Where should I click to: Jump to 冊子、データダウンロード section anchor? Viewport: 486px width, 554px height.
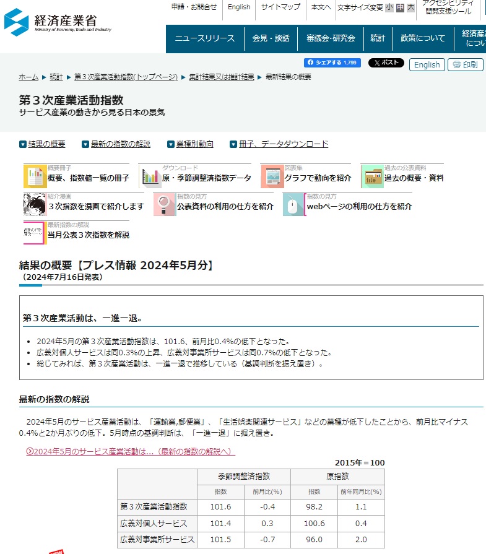tap(283, 144)
